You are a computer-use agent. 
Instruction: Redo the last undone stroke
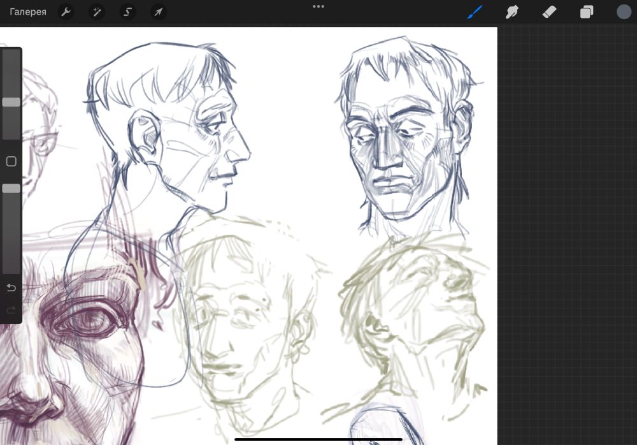coord(11,310)
